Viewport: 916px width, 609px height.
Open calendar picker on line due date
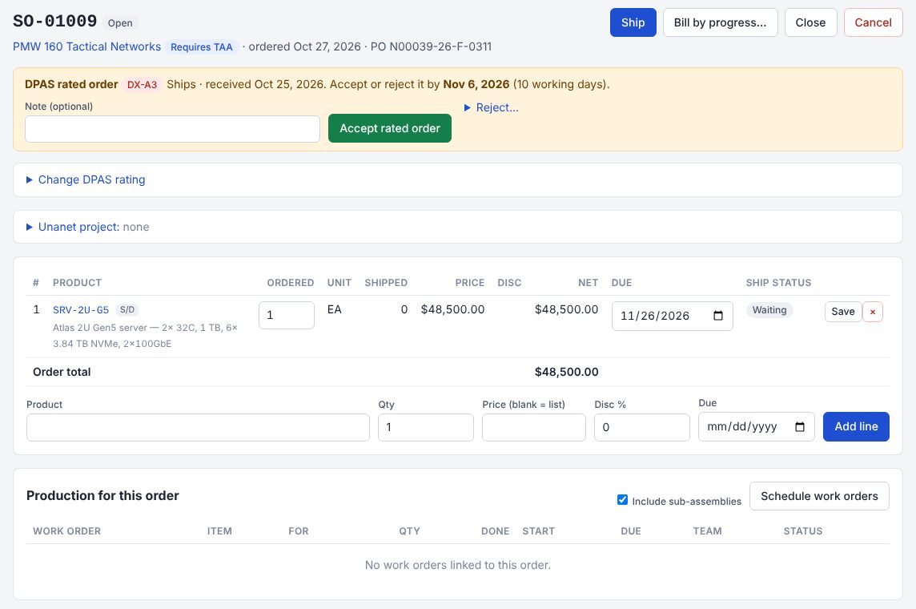[x=718, y=316]
